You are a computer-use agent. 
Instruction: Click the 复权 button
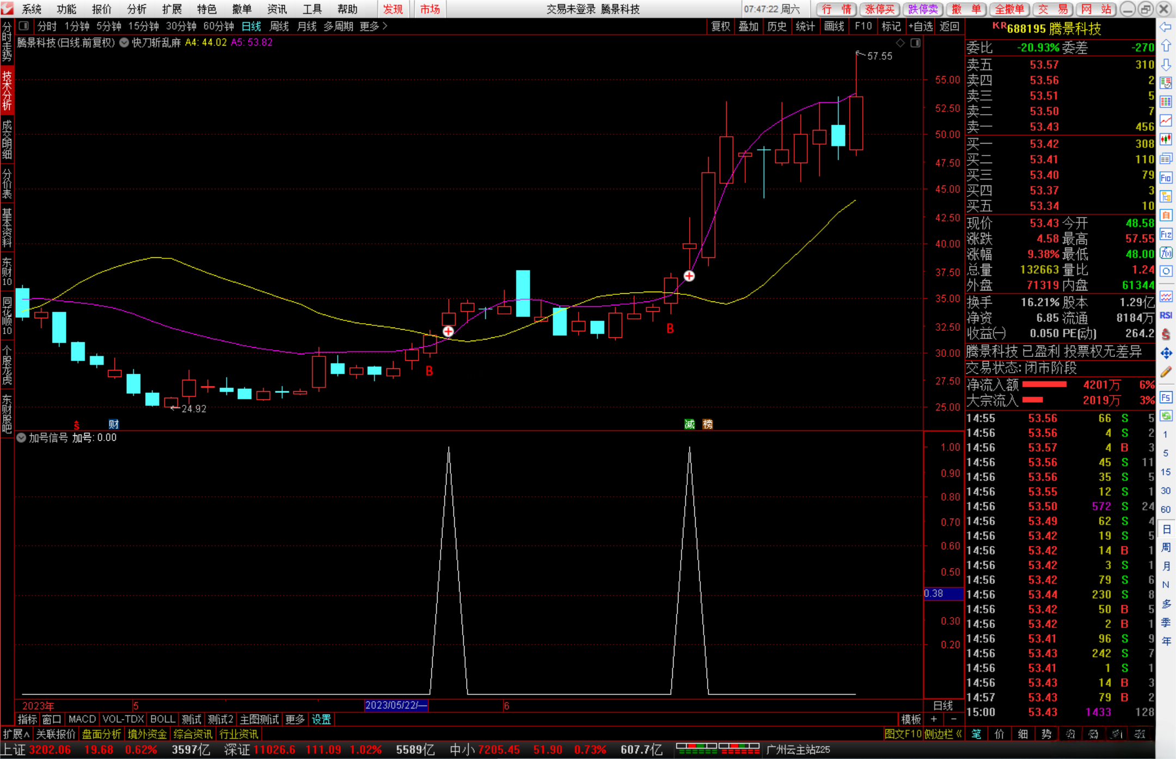[720, 26]
